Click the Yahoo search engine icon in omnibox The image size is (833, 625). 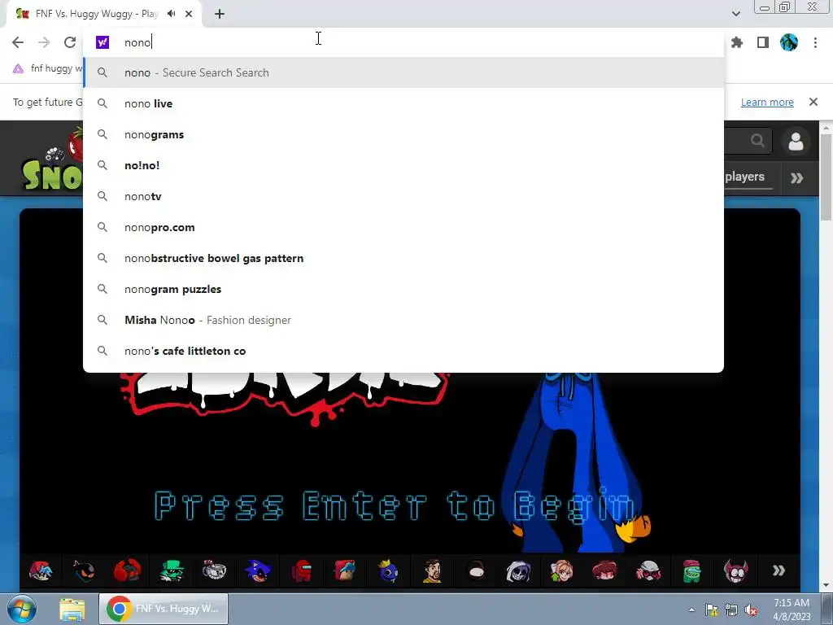[102, 42]
